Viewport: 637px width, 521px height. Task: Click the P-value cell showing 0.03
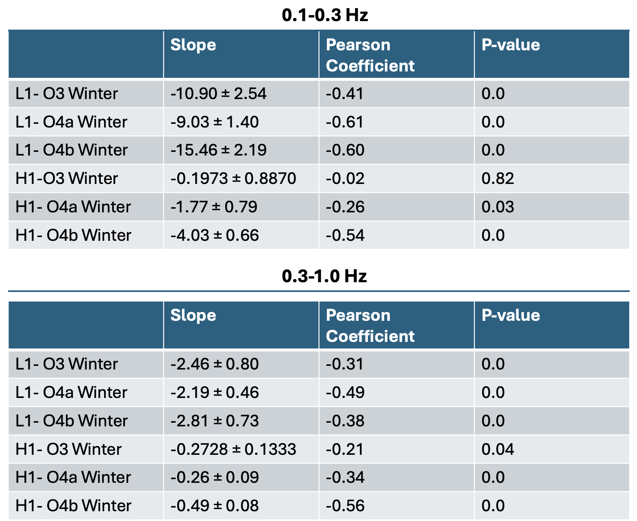pyautogui.click(x=498, y=207)
